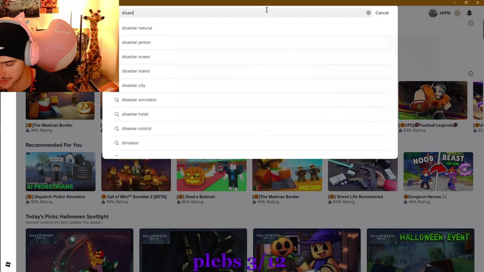
Task: Click 'Dispatch: Police Simulator' title
Action: (56, 197)
